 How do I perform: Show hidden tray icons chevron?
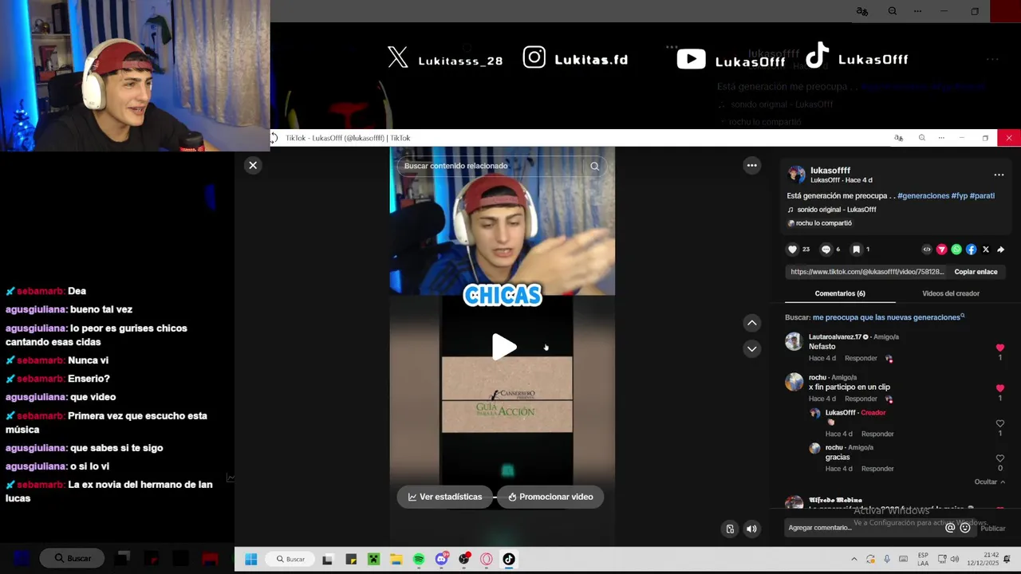[x=854, y=559]
